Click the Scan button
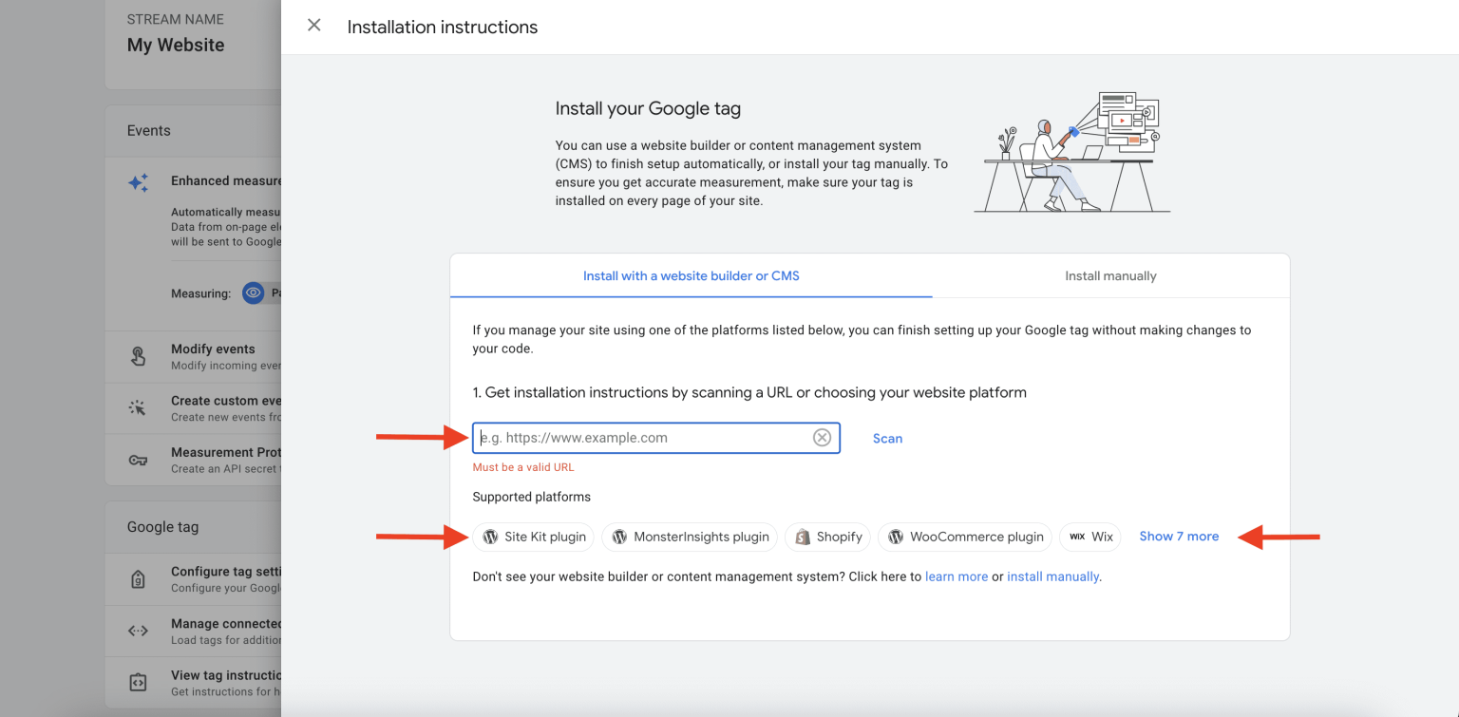This screenshot has width=1459, height=717. (887, 438)
